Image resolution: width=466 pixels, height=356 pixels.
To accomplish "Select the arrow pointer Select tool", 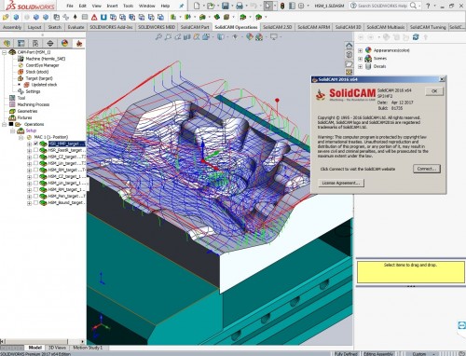I will [268, 6].
